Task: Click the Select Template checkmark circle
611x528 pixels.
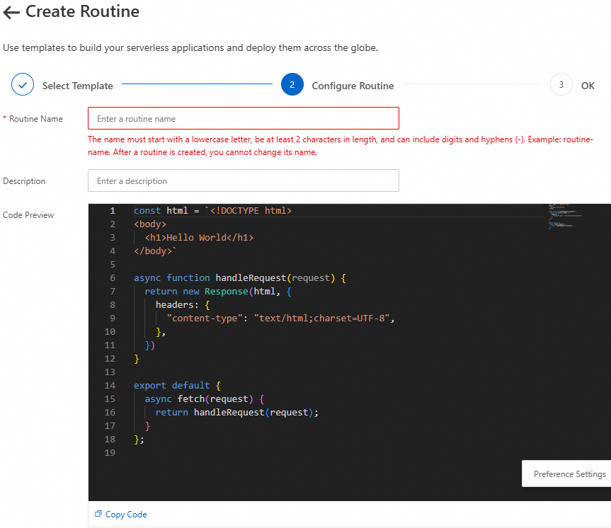Action: pyautogui.click(x=23, y=86)
